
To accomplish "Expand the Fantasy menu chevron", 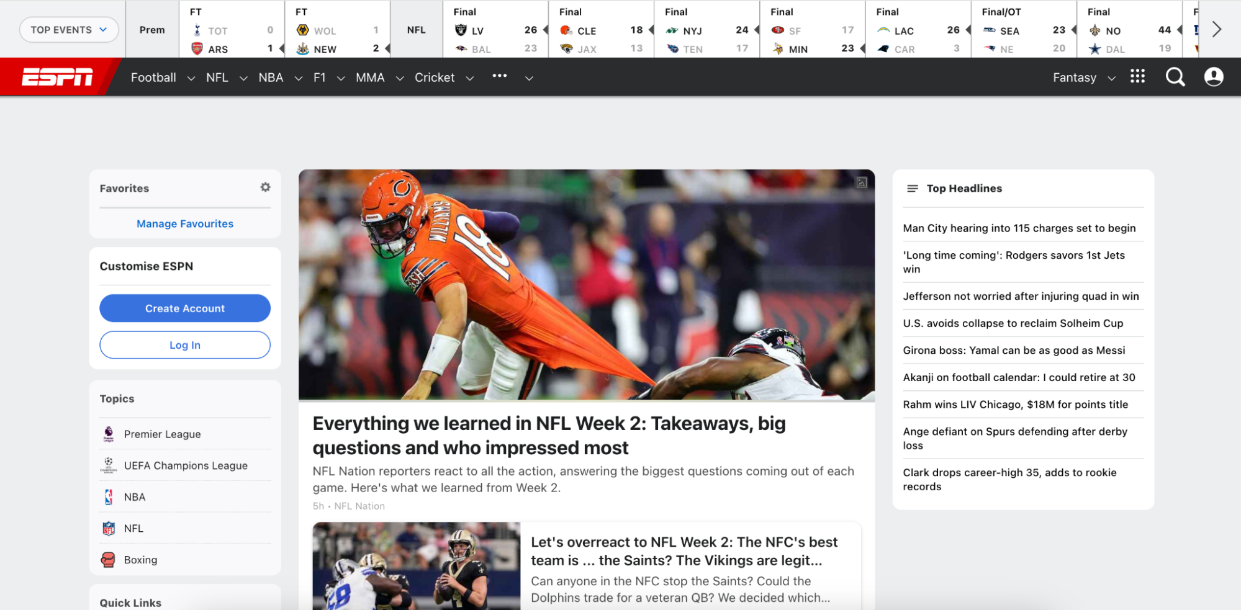I will tap(1112, 78).
